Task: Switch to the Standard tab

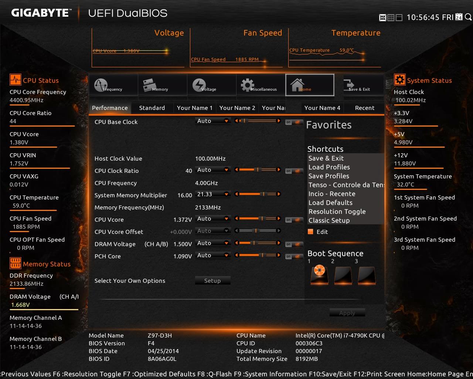Action: pos(152,108)
